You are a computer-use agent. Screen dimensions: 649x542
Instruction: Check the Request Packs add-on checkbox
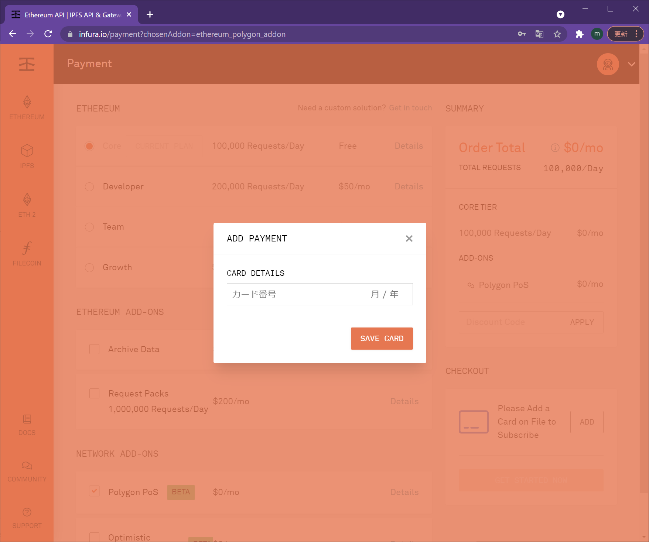(x=95, y=394)
